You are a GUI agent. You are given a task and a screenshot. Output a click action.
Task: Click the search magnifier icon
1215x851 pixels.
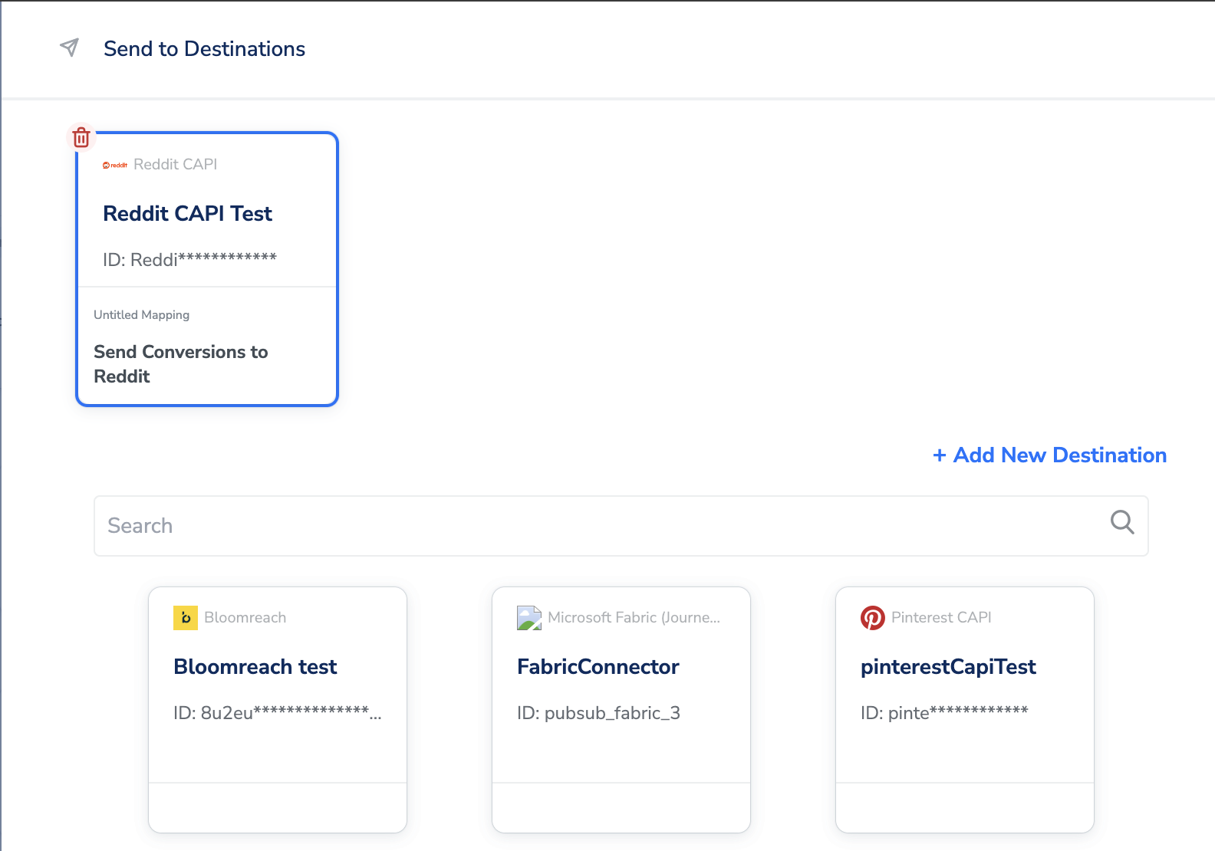point(1122,522)
